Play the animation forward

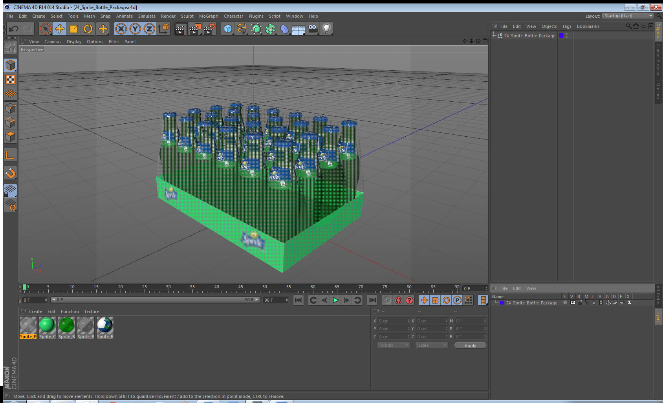tap(335, 300)
